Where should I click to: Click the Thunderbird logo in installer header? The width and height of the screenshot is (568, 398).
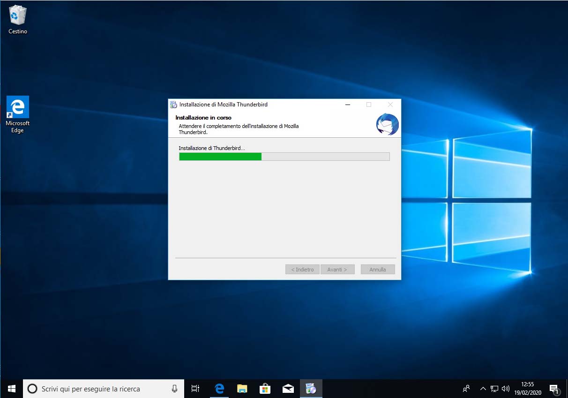pyautogui.click(x=387, y=124)
